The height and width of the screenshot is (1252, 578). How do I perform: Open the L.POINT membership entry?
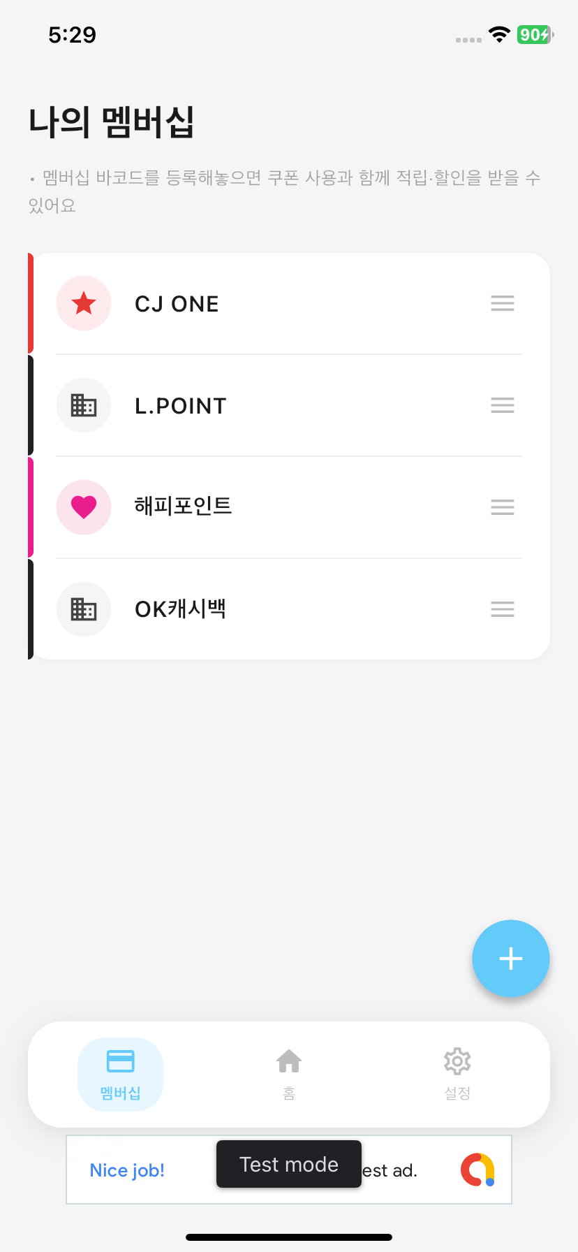click(289, 405)
